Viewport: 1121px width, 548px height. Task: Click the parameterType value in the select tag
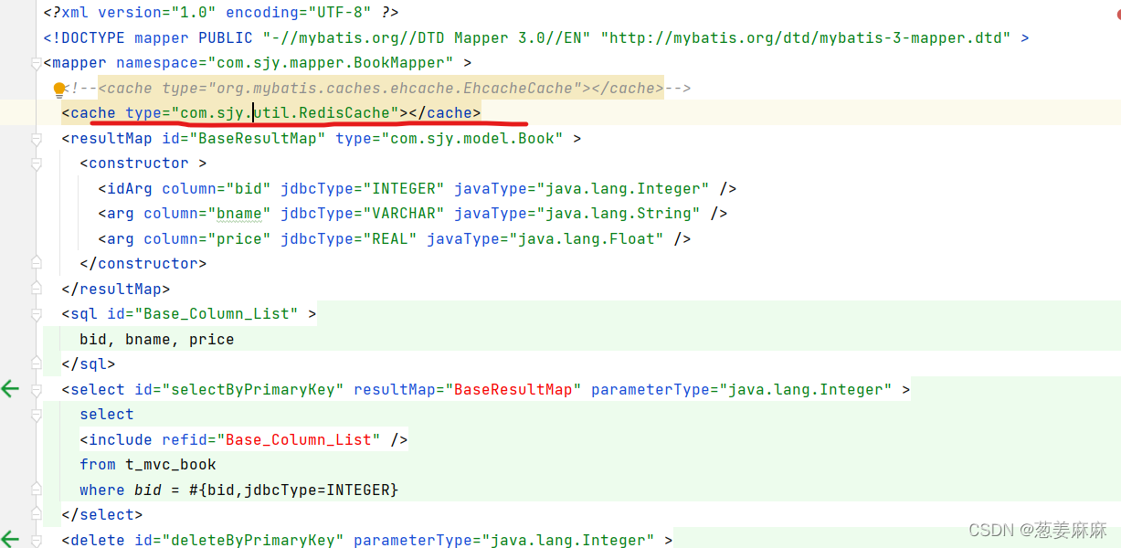806,389
